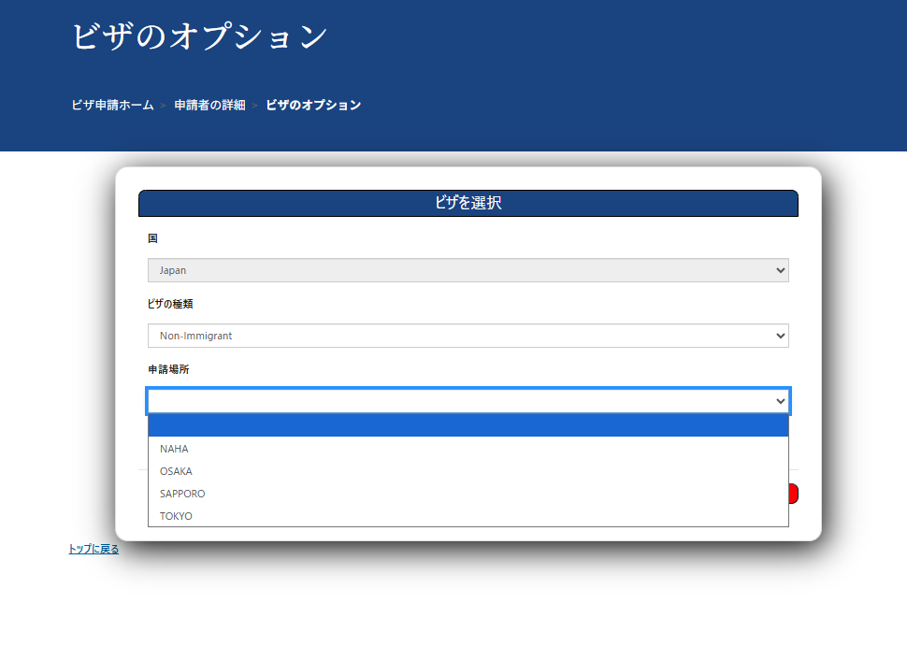907x646 pixels.
Task: Click the 申請場所 field label
Action: click(168, 369)
